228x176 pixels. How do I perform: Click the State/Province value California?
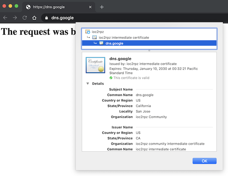pos(143,106)
